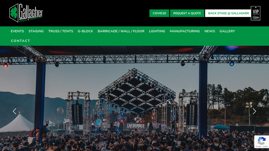Click Request a Quote button

(x=187, y=13)
